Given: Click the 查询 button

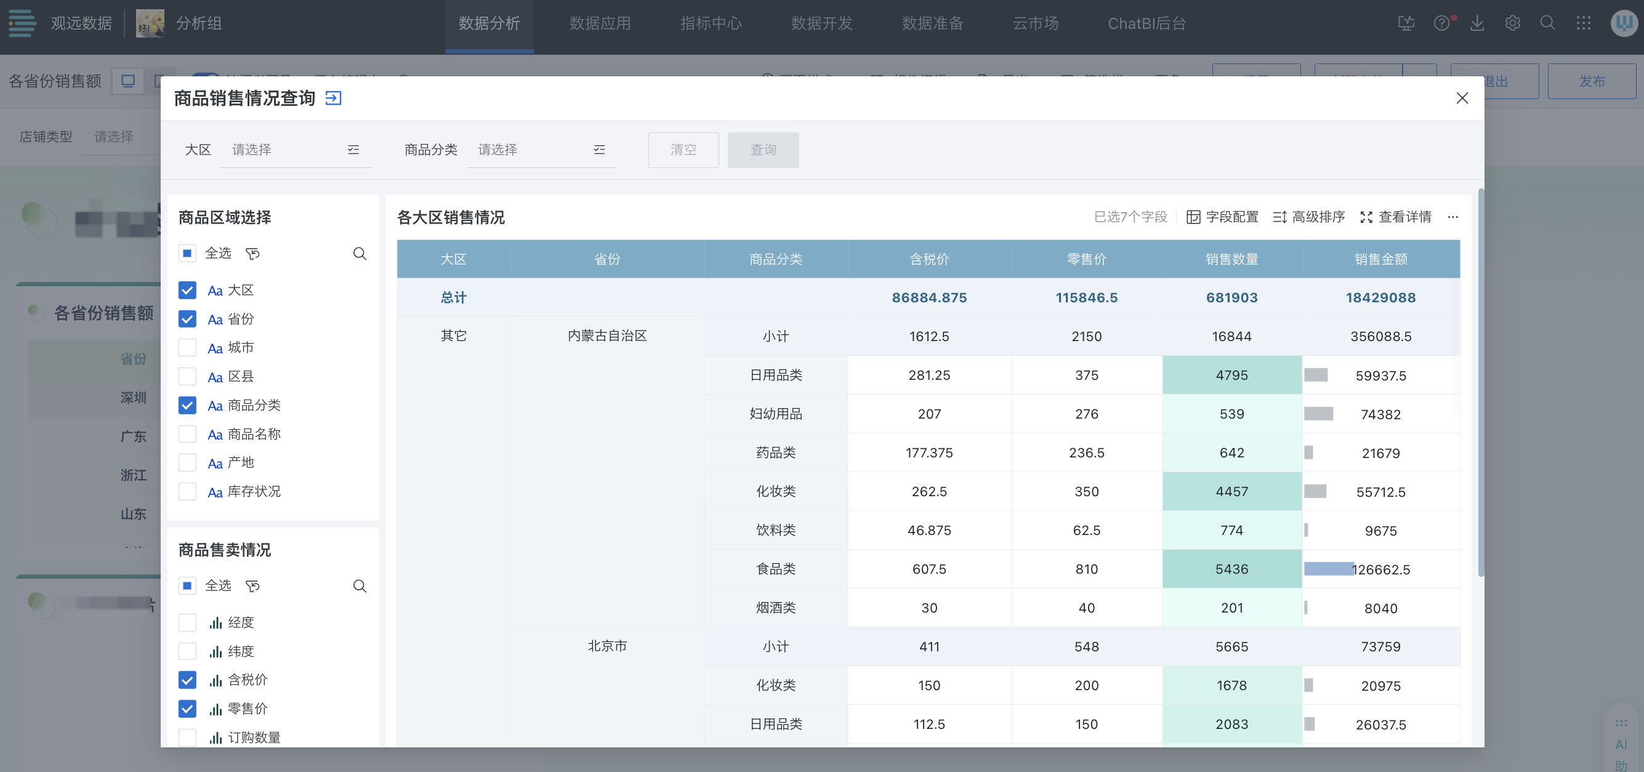Looking at the screenshot, I should tap(763, 150).
